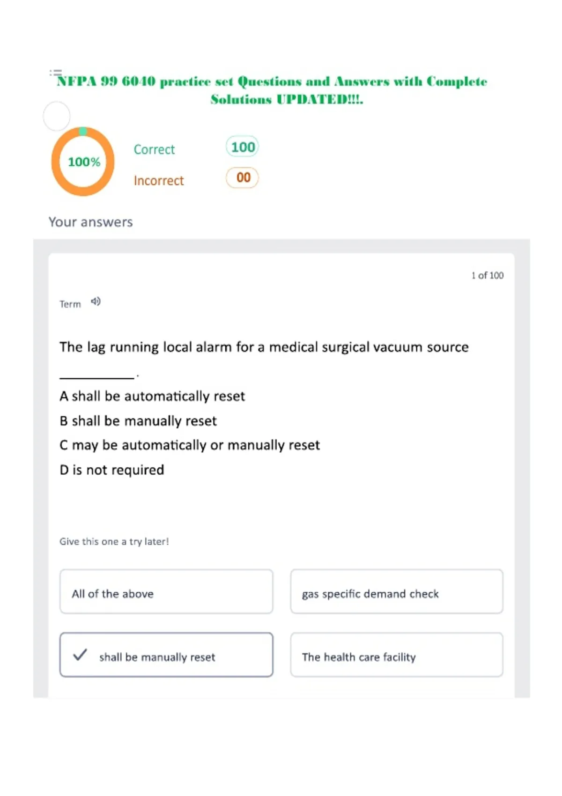Click the green NFPA 99 6040 document title

pos(272,90)
